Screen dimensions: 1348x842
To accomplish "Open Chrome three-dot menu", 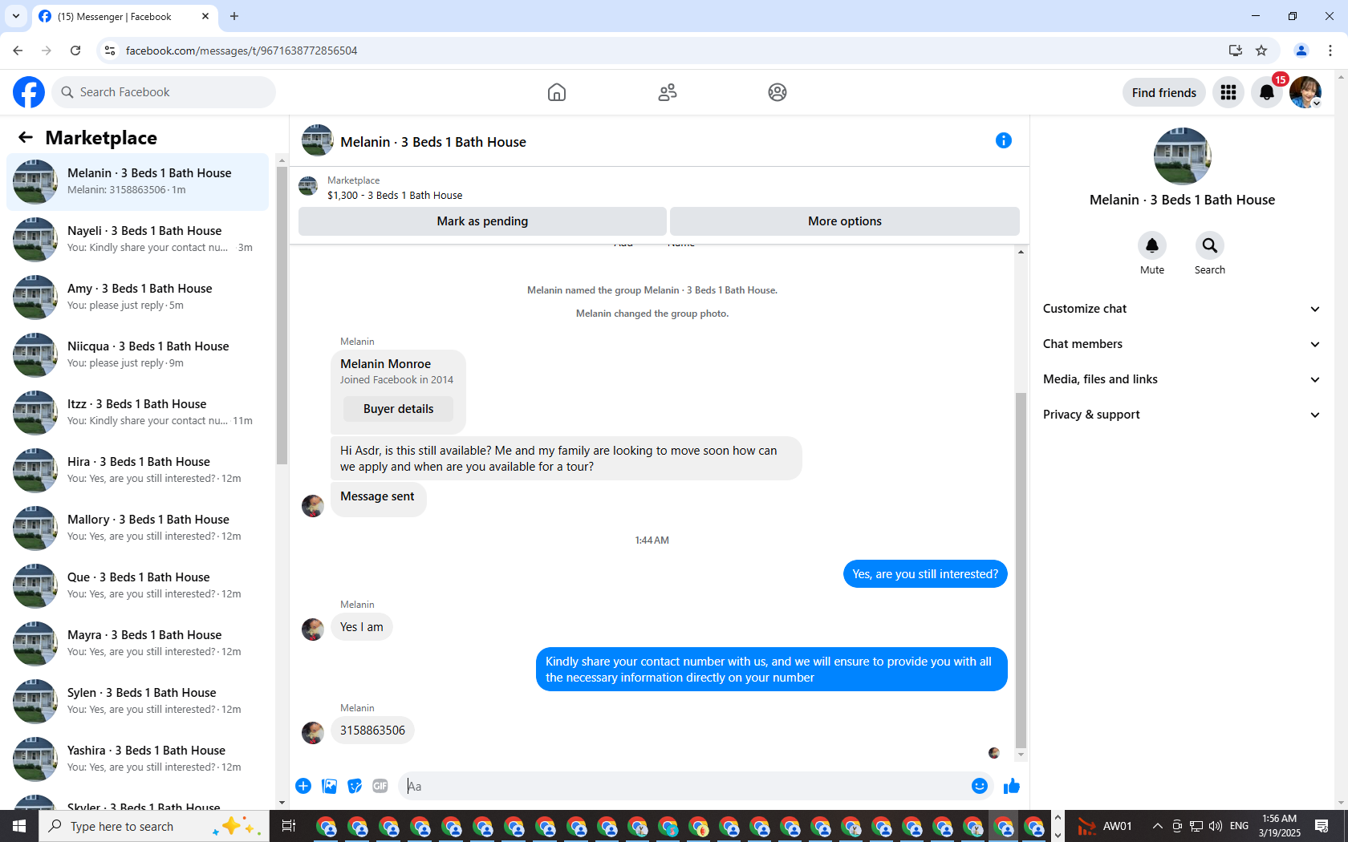I will (1330, 51).
